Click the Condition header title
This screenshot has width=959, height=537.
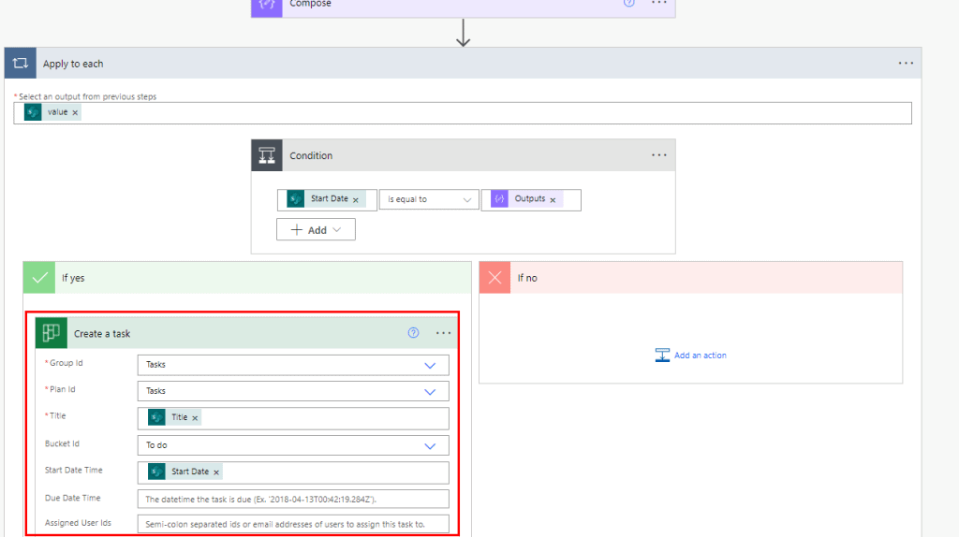click(x=311, y=156)
